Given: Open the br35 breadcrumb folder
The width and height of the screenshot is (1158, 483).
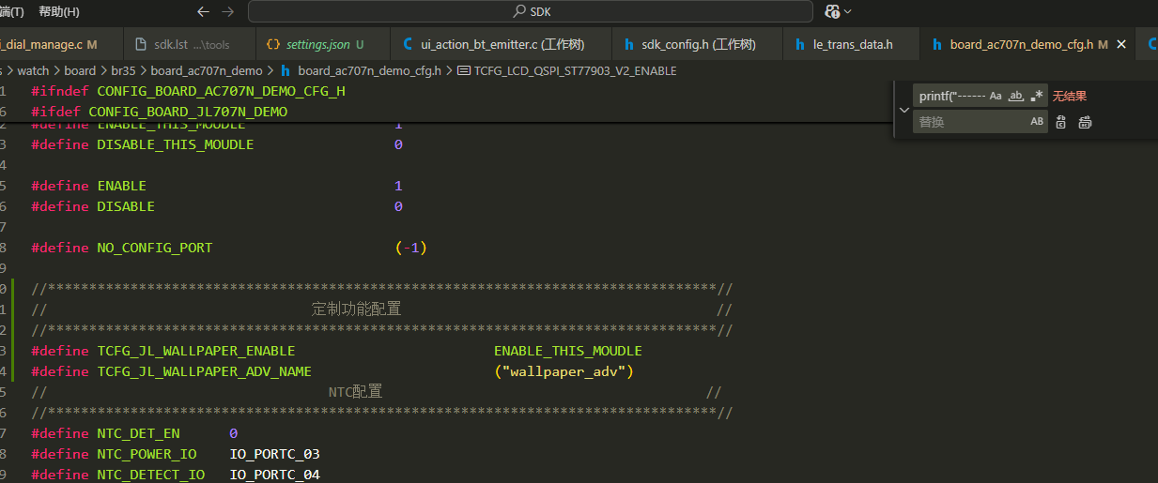Looking at the screenshot, I should tap(123, 70).
